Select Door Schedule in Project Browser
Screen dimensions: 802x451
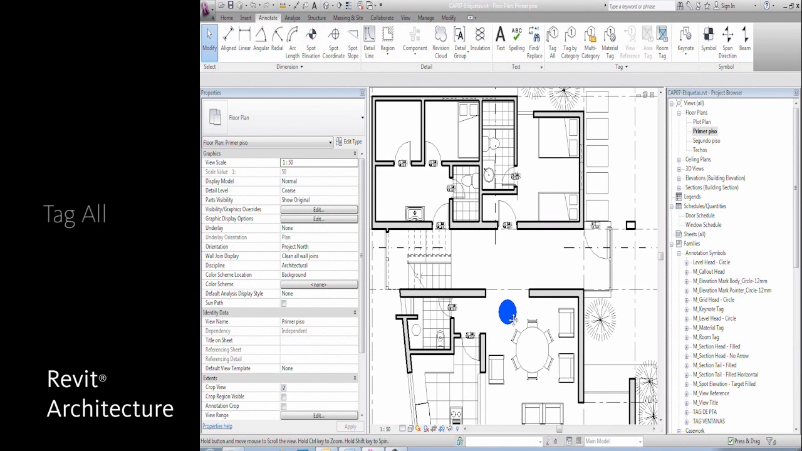(x=699, y=215)
